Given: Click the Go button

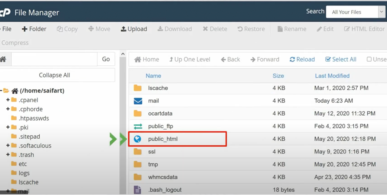Looking at the screenshot, I should 106,59.
